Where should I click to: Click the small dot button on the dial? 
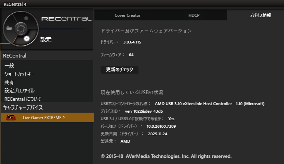[x=26, y=18]
